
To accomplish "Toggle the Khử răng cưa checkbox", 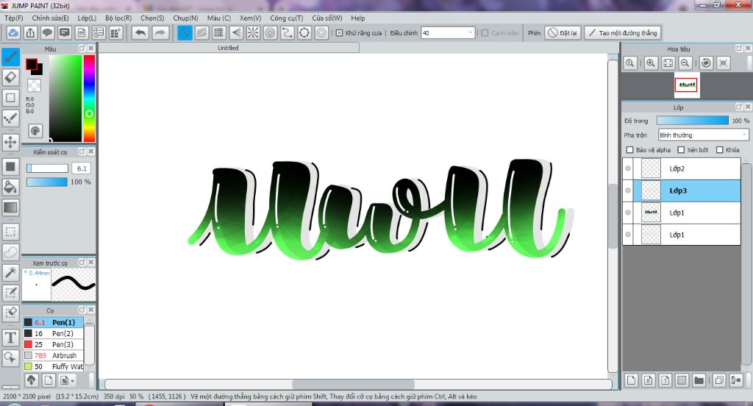I will click(x=339, y=33).
